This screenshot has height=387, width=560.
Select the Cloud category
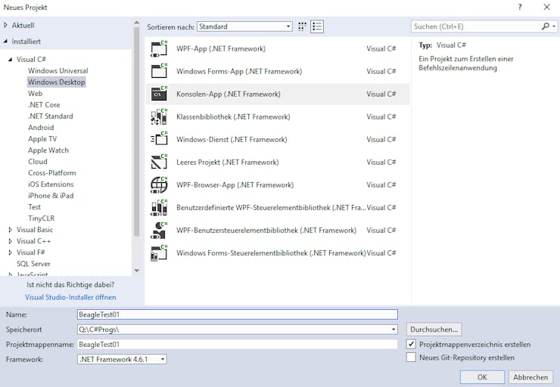click(x=38, y=162)
